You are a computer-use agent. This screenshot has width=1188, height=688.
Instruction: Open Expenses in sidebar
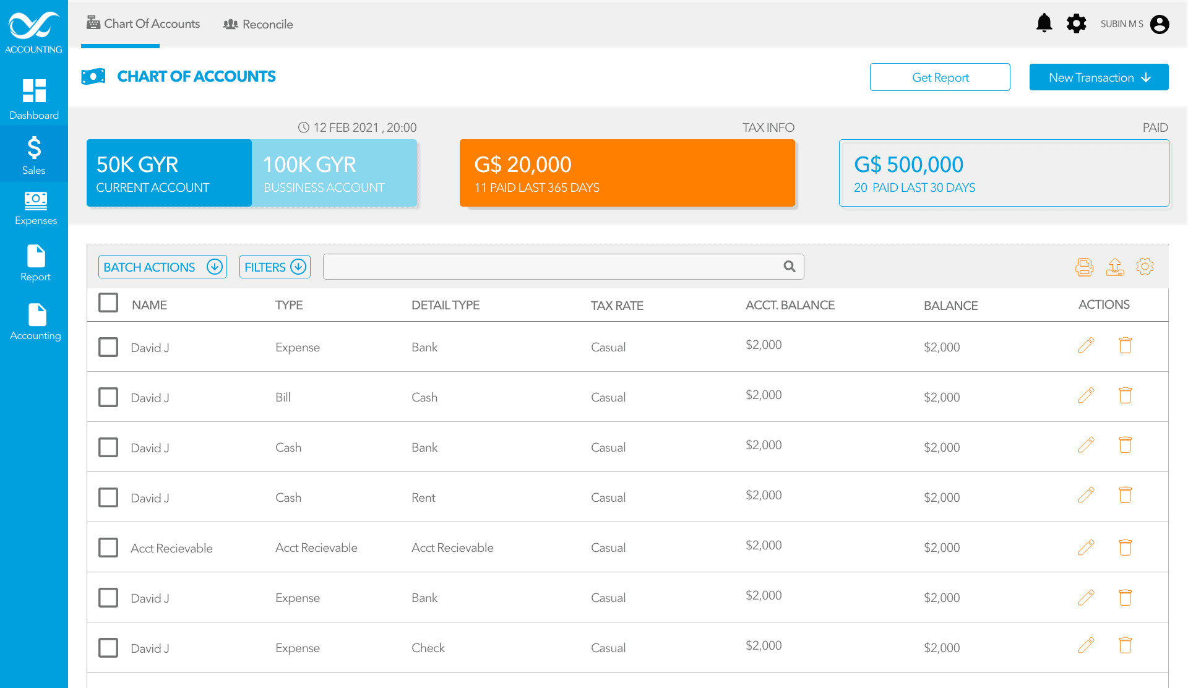(35, 209)
